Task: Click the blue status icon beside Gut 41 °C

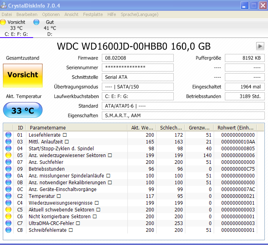Action: 36,22
